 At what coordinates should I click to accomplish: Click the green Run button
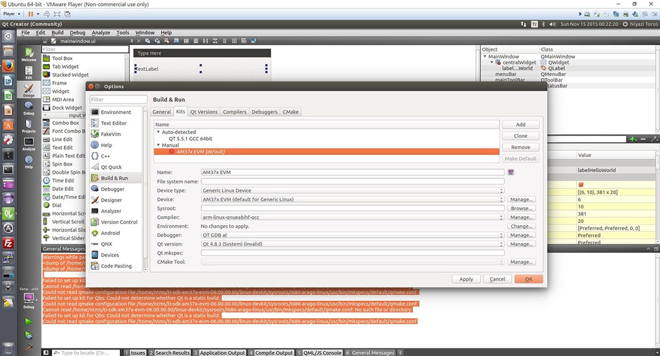(x=28, y=322)
